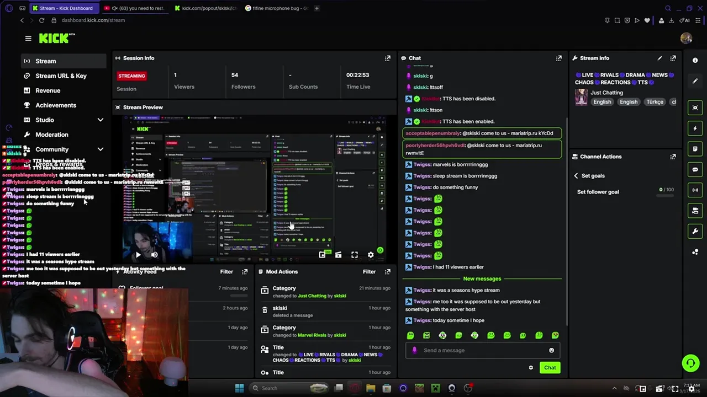The width and height of the screenshot is (707, 397).
Task: Expand the Community sidebar section
Action: click(100, 149)
